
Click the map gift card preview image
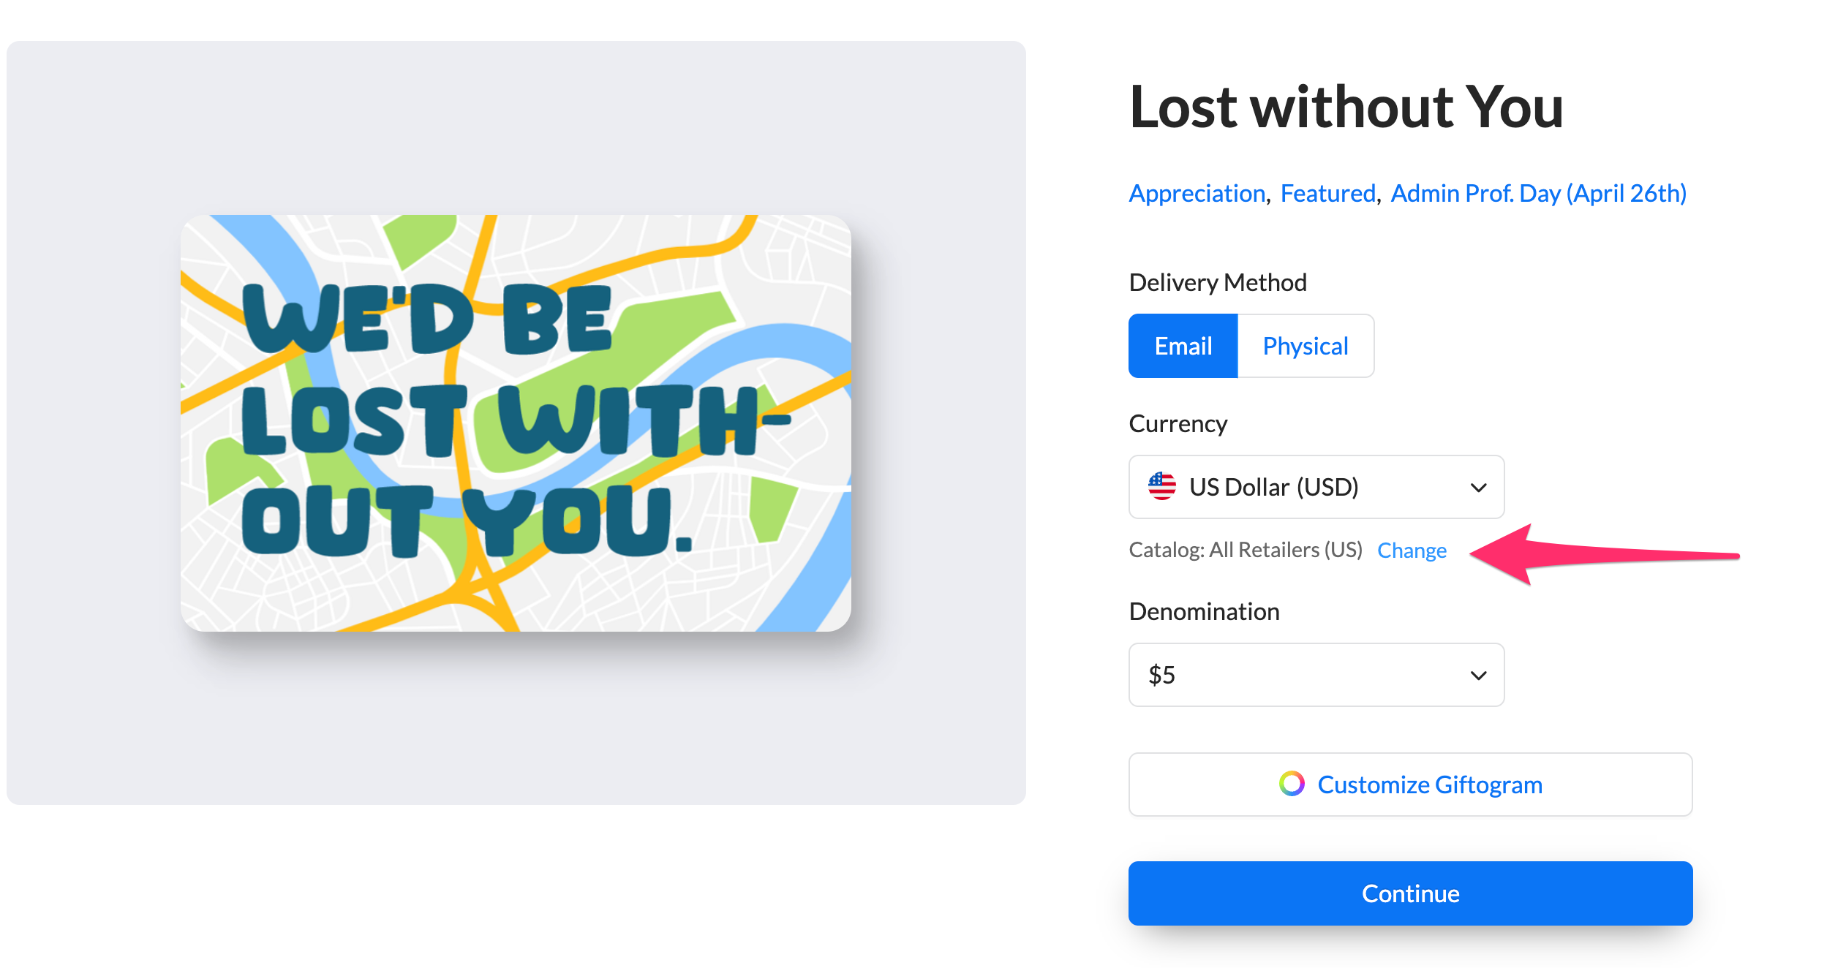[x=516, y=423]
